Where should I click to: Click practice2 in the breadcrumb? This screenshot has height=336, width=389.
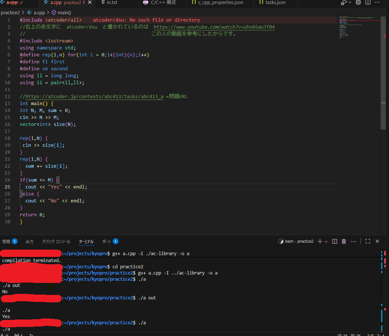10,13
